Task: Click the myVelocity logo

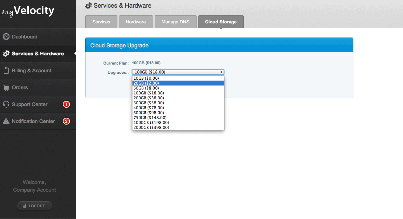Action: click(28, 11)
